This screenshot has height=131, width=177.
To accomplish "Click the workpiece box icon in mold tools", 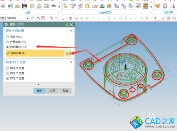I will click(x=87, y=6).
